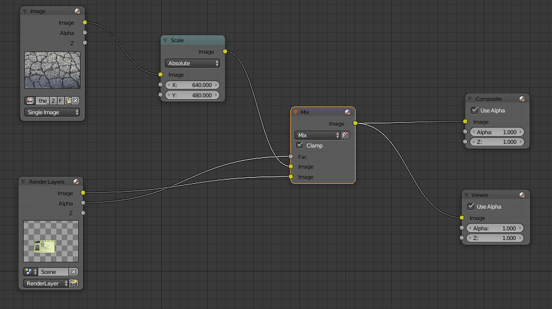Click the Image node's Alpha output socket

[85, 33]
